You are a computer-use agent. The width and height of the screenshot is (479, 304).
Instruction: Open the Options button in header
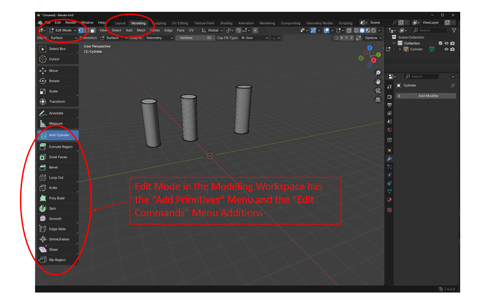372,38
